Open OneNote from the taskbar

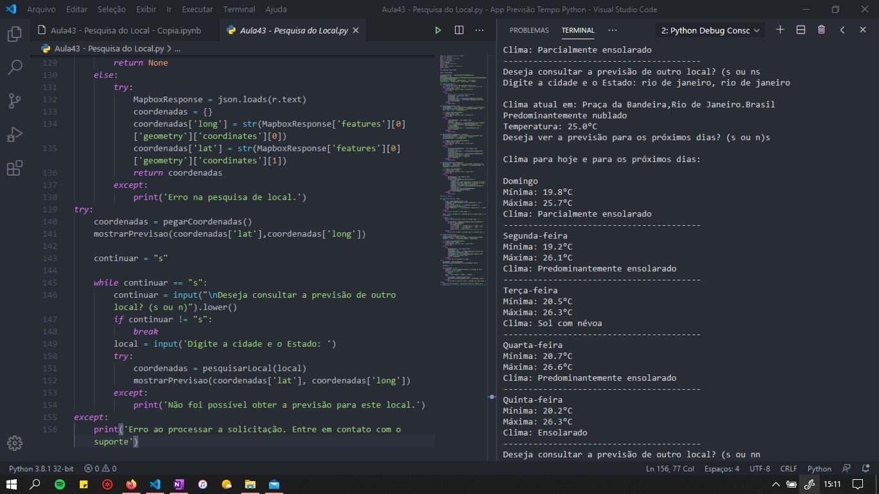pyautogui.click(x=179, y=484)
